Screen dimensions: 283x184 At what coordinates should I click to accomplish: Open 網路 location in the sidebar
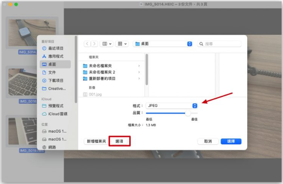[x=55, y=147]
